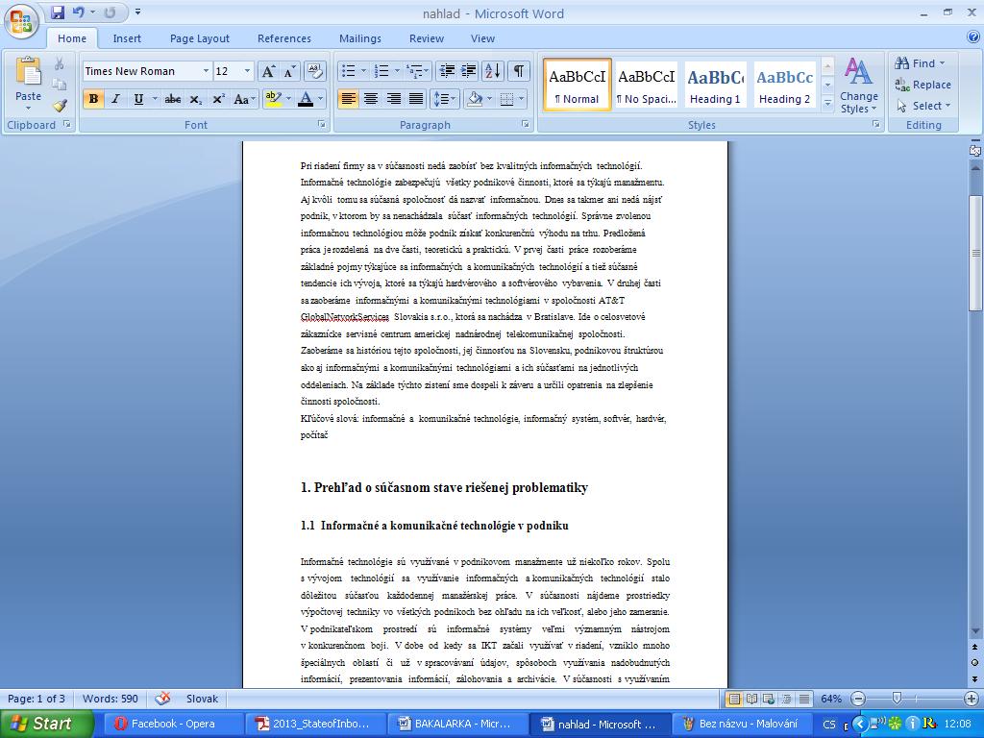This screenshot has height=738, width=984.
Task: Apply the Heading 1 style
Action: point(715,85)
